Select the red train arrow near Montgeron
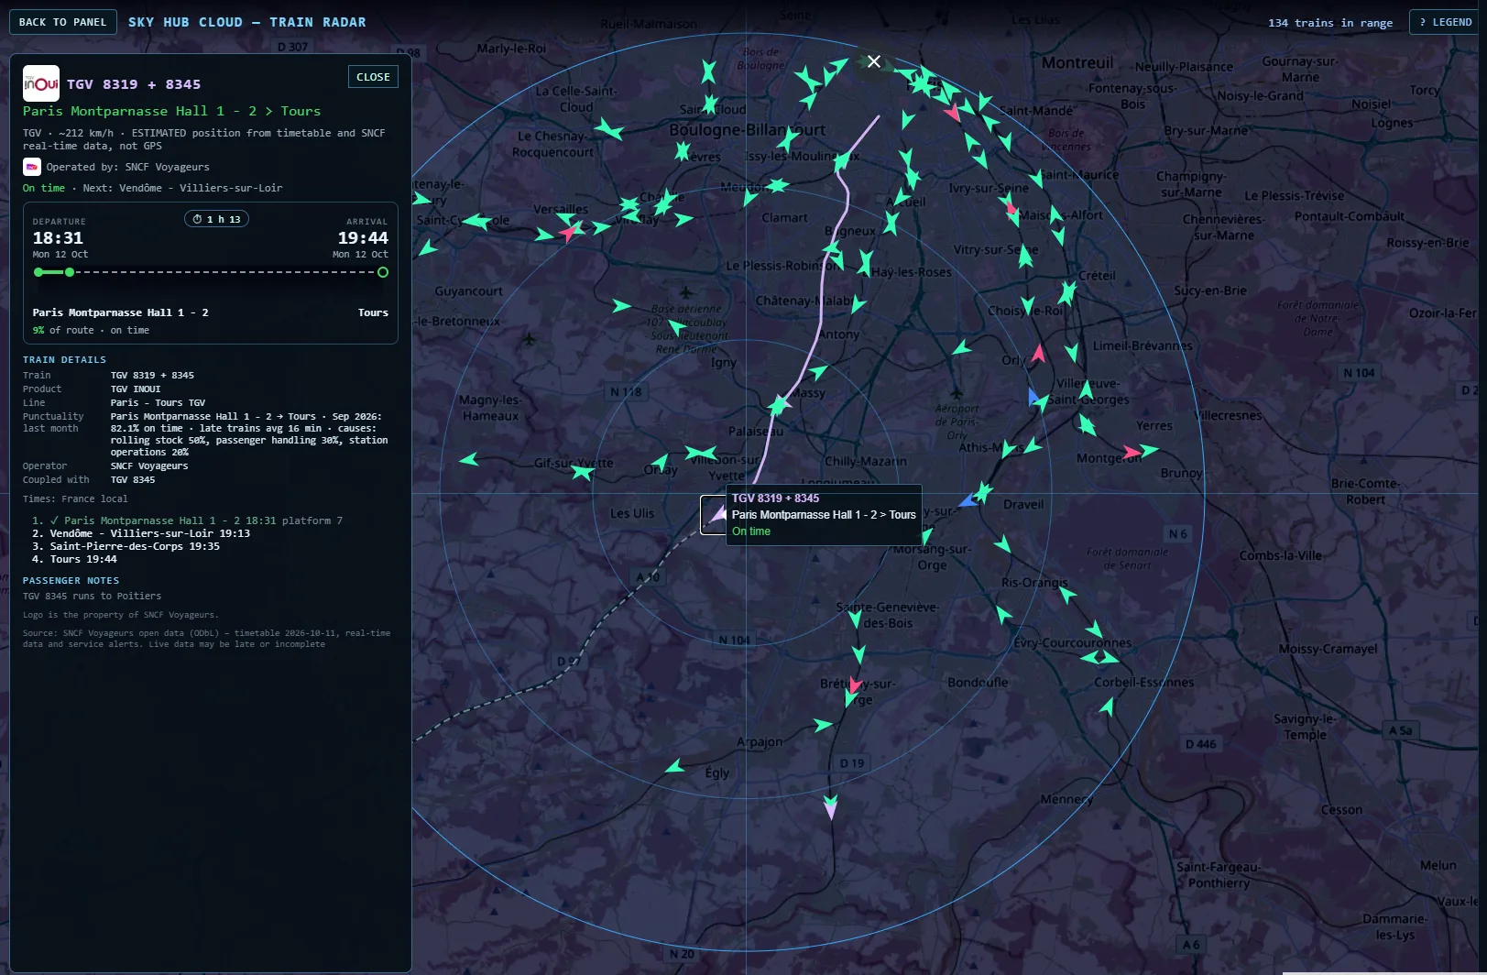Screen dimensions: 1487x975 click(1132, 452)
